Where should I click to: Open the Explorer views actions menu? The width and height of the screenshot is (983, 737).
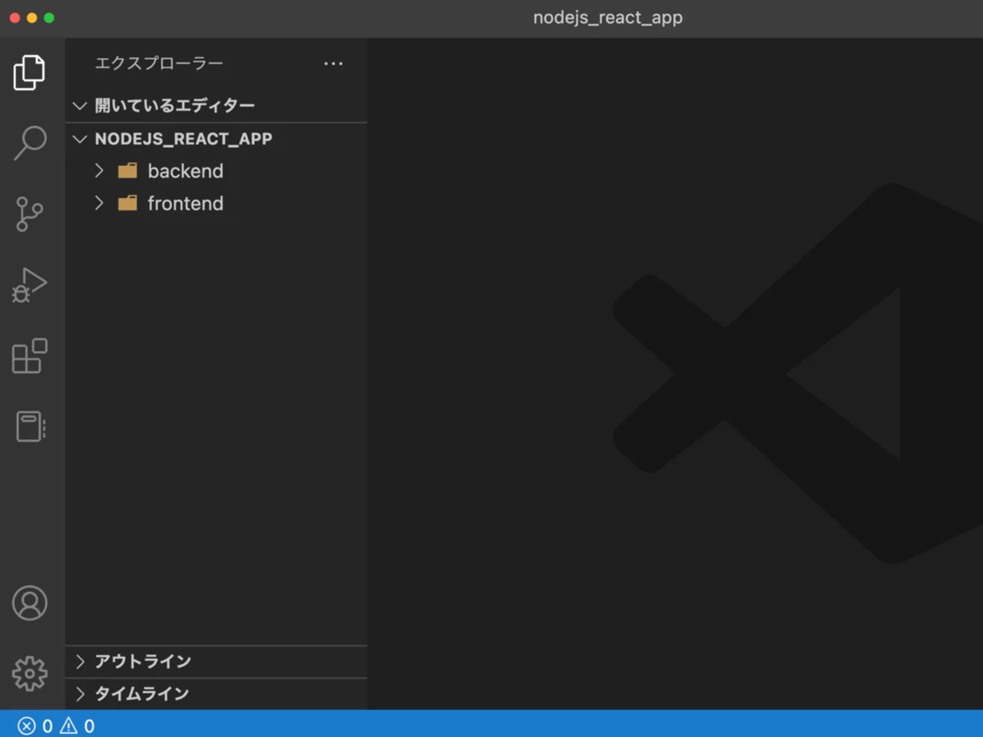click(333, 64)
